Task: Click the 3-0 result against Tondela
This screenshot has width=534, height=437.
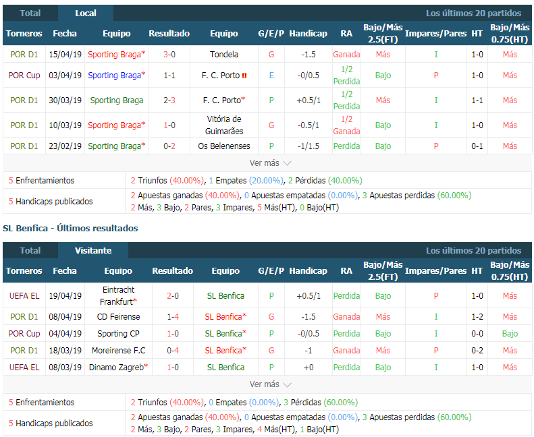Action: click(169, 55)
